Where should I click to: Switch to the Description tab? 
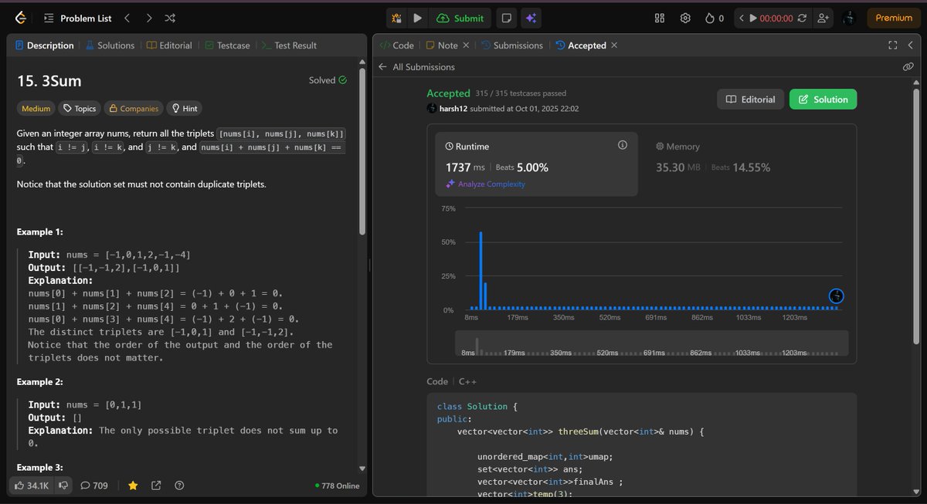click(44, 46)
